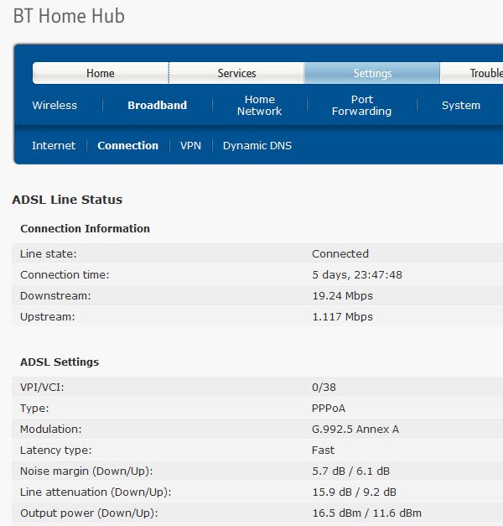Viewport: 503px width, 526px height.
Task: Select the Settings tab
Action: point(372,73)
